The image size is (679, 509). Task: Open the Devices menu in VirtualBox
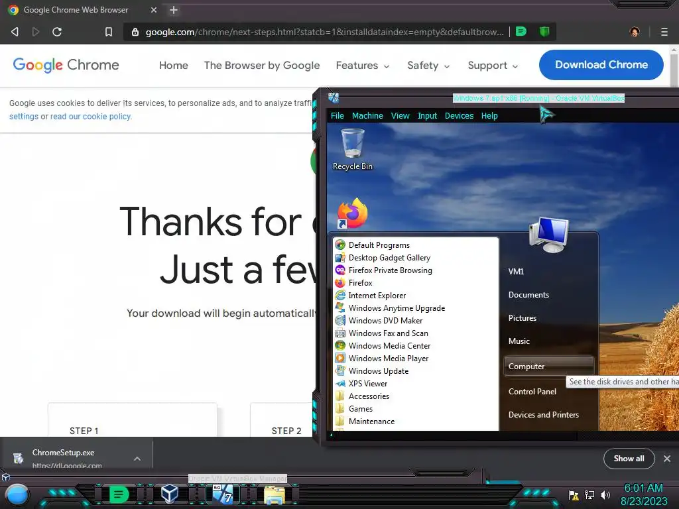point(459,115)
